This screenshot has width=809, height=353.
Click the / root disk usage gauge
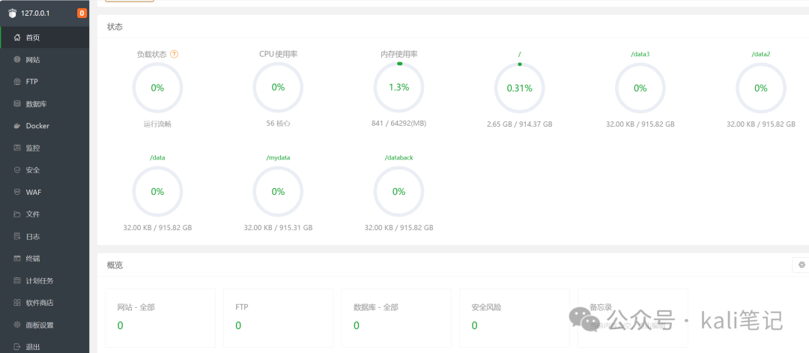[520, 88]
